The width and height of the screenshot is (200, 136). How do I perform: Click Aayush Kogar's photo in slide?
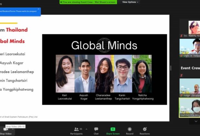pos(85,74)
